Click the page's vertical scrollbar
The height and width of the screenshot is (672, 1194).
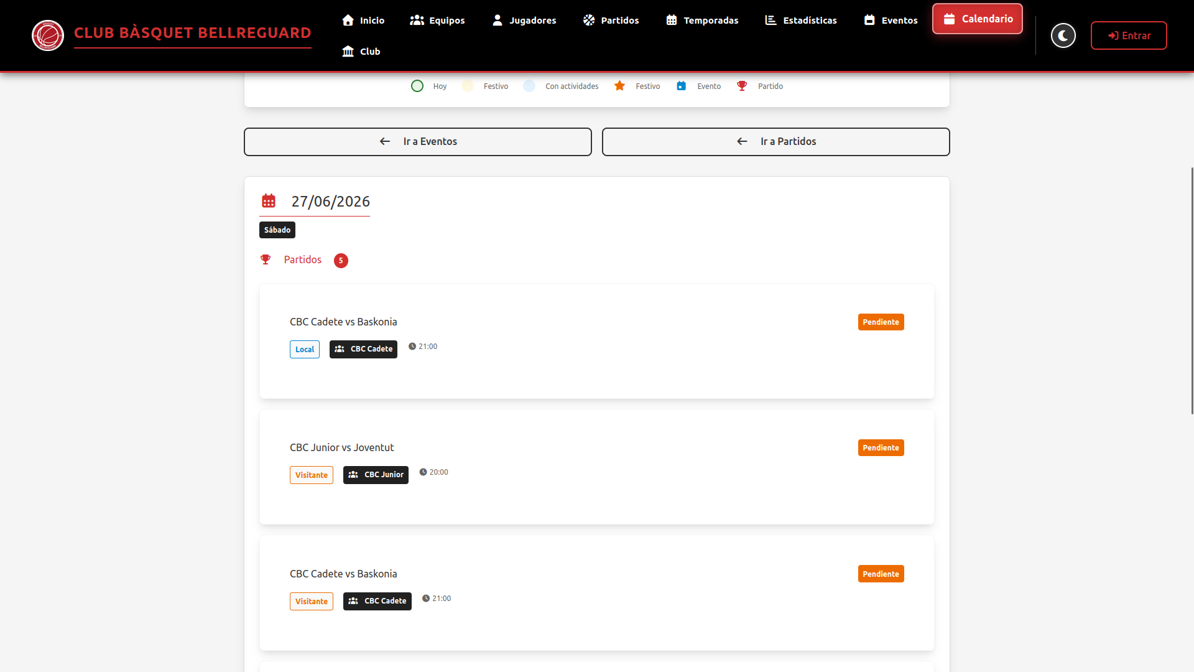(x=1192, y=291)
